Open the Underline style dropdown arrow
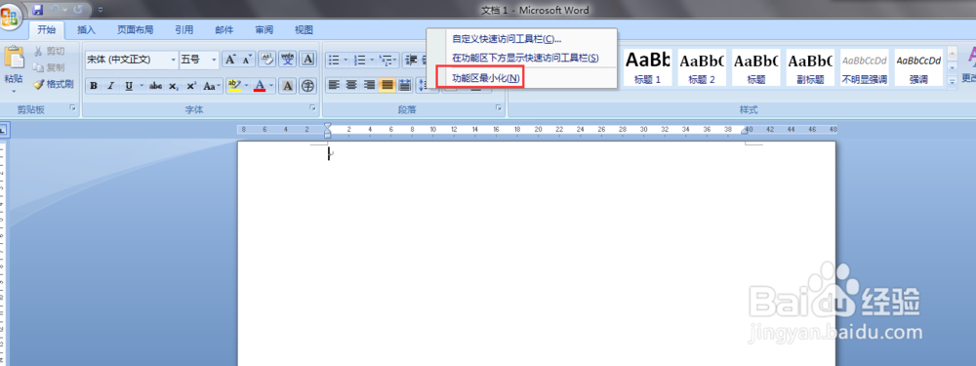976x366 pixels. pos(142,86)
